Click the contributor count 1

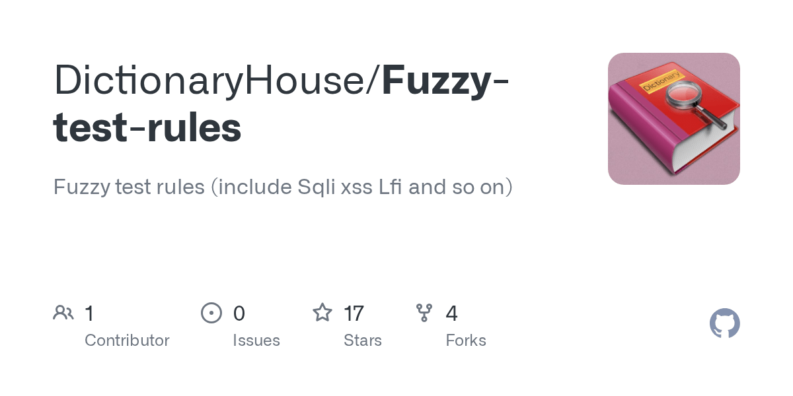pyautogui.click(x=89, y=313)
